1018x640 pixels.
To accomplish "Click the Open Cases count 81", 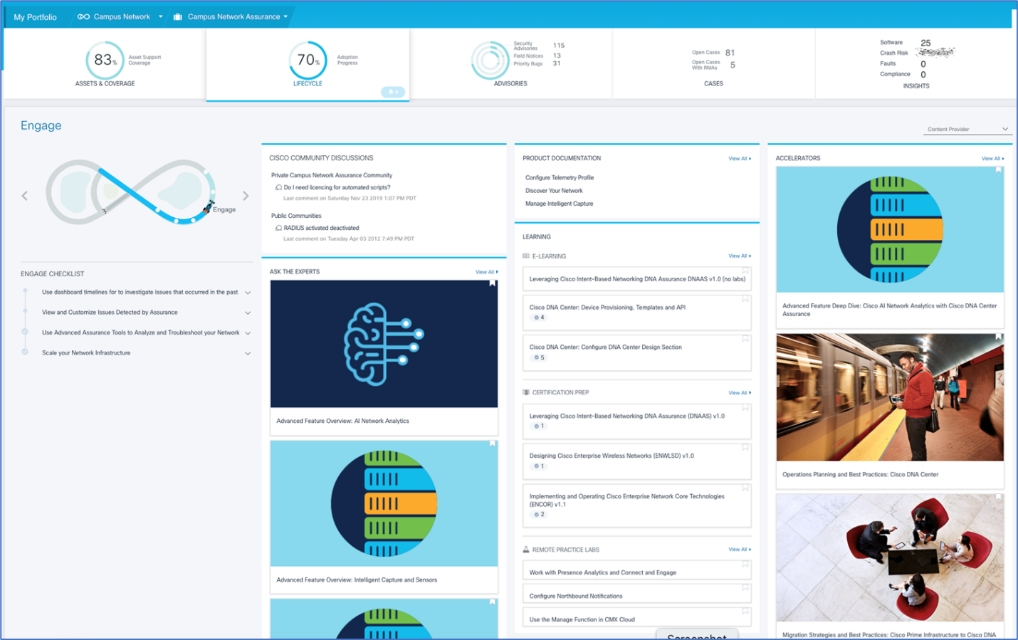I will [x=730, y=53].
